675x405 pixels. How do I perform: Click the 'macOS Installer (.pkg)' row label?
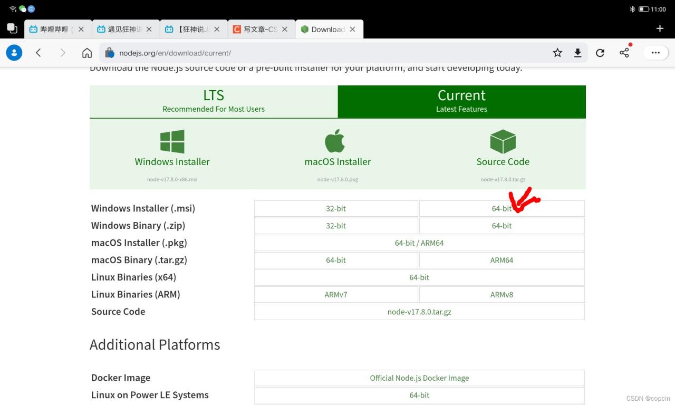click(139, 243)
